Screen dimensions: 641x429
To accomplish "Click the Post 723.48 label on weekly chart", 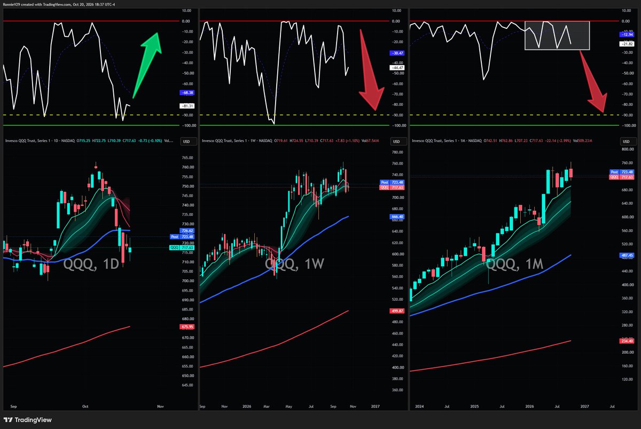I will 392,182.
